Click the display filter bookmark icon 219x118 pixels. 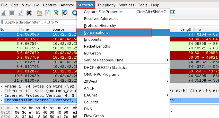click(2, 22)
